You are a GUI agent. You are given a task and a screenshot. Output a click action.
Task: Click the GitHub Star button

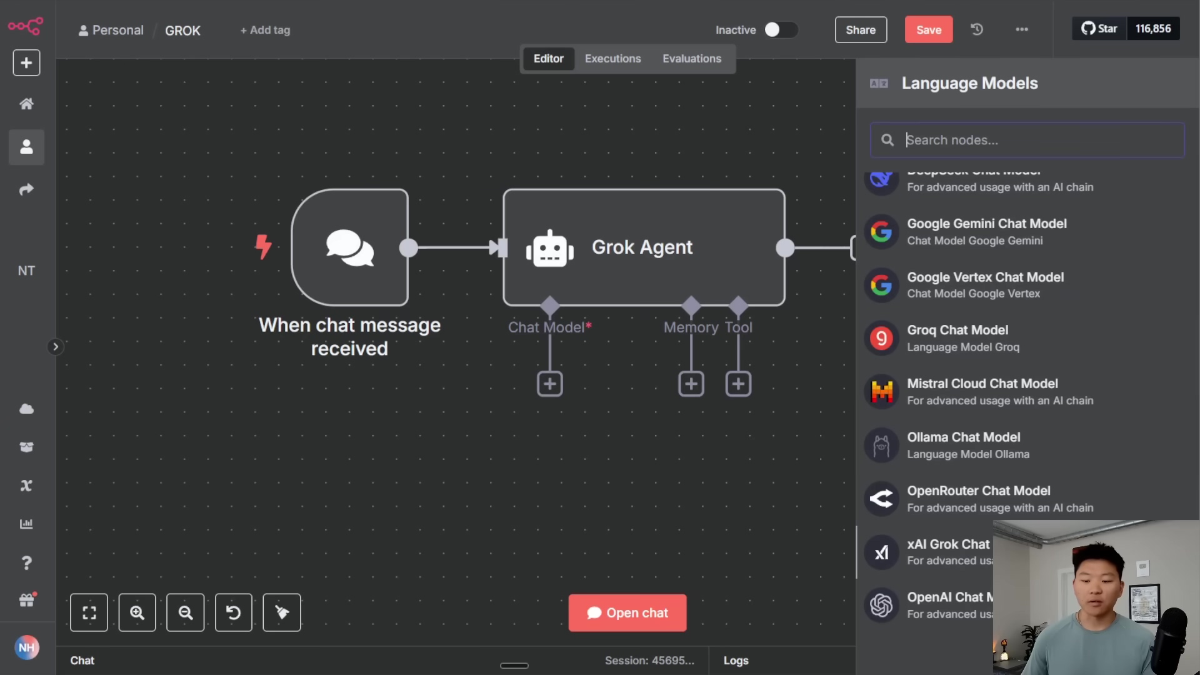[x=1099, y=29]
